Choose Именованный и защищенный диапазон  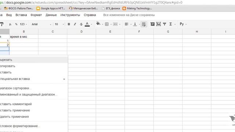pos(34,95)
